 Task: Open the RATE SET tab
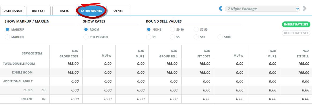pyautogui.click(x=39, y=11)
